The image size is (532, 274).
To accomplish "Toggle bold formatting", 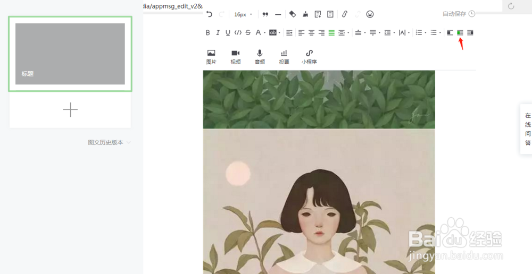I will [x=207, y=32].
